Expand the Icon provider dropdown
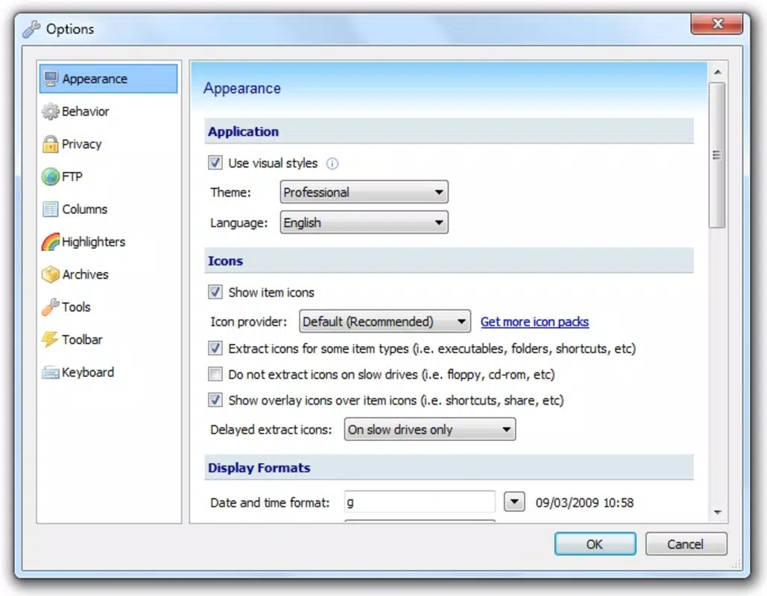Viewport: 767px width, 596px height. pos(385,321)
